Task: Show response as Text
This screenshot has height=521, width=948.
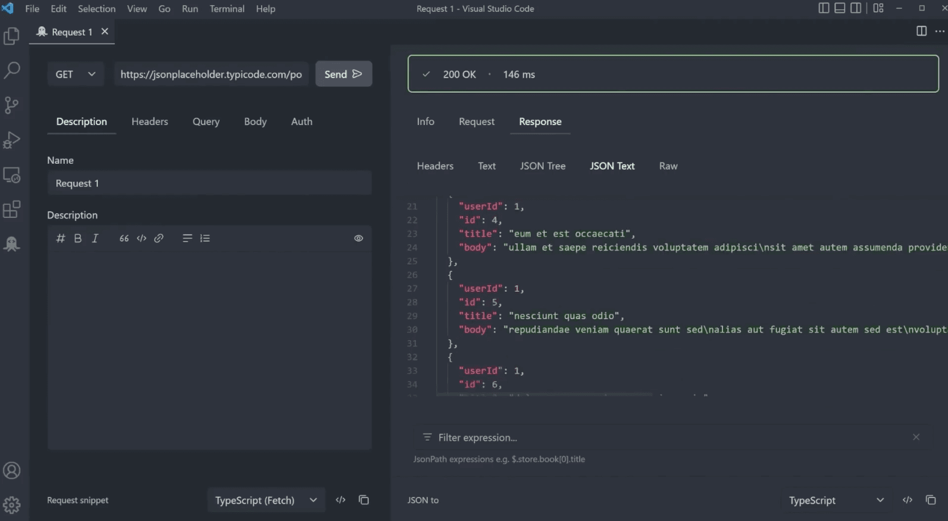Action: coord(487,166)
